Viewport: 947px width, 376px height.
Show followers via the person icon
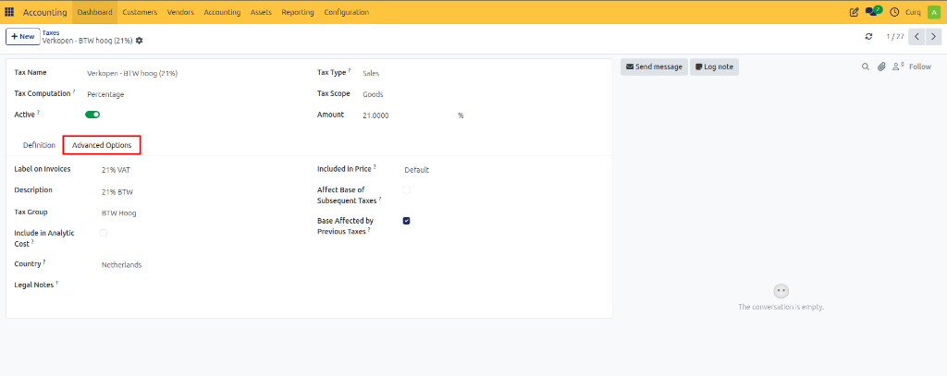(899, 67)
